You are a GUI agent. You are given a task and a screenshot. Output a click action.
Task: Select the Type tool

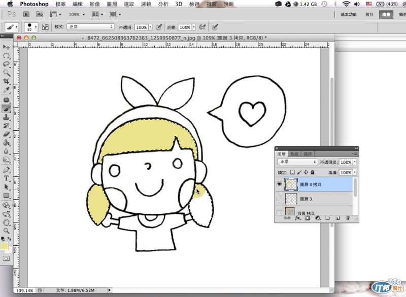(x=7, y=178)
